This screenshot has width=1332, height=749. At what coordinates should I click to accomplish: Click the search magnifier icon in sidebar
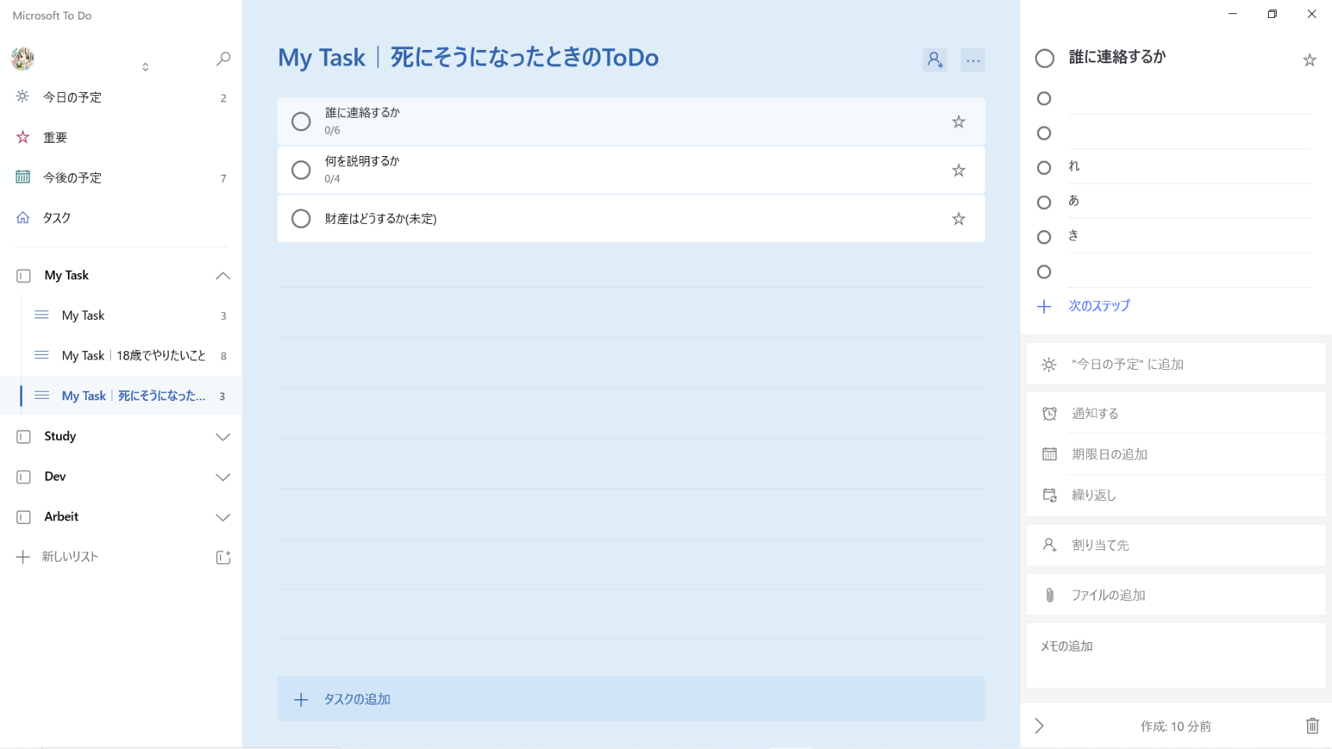[x=223, y=59]
